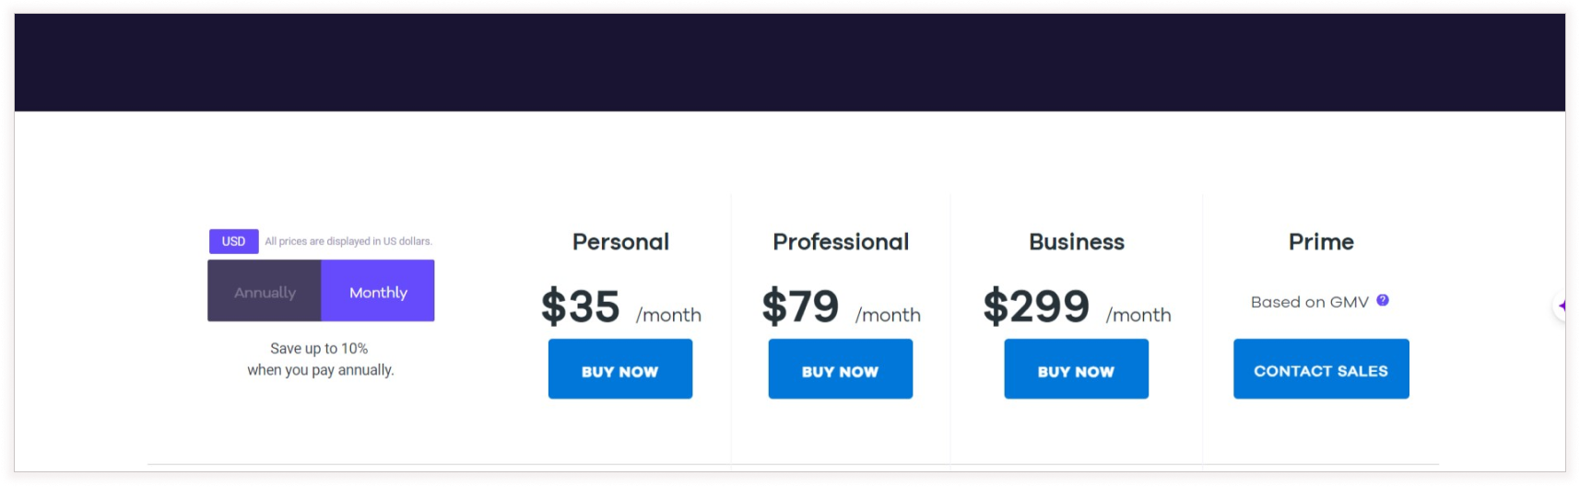
Task: Click the Business plan heading
Action: coord(1077,242)
